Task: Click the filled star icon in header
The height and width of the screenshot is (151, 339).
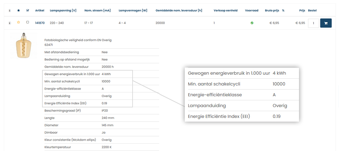Action: point(19,10)
